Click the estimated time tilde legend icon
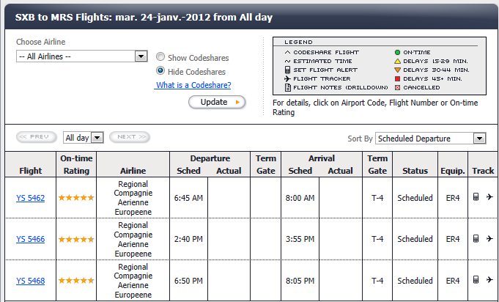This screenshot has height=302, width=499. click(x=287, y=61)
